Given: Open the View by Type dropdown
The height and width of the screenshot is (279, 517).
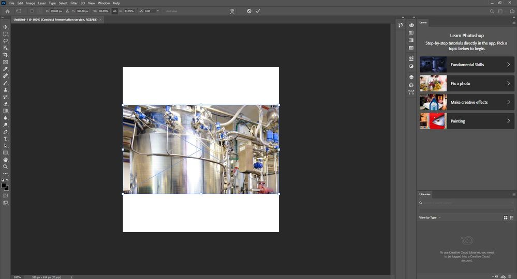Looking at the screenshot, I should [x=430, y=218].
